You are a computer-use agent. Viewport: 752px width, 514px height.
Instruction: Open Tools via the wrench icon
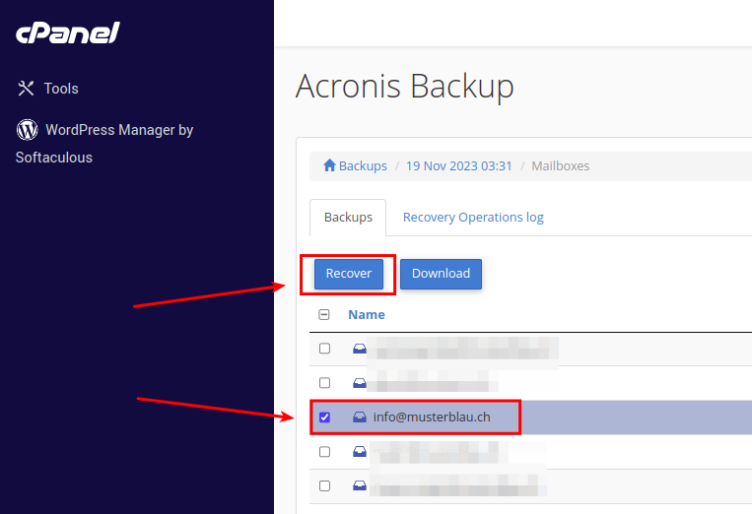26,89
